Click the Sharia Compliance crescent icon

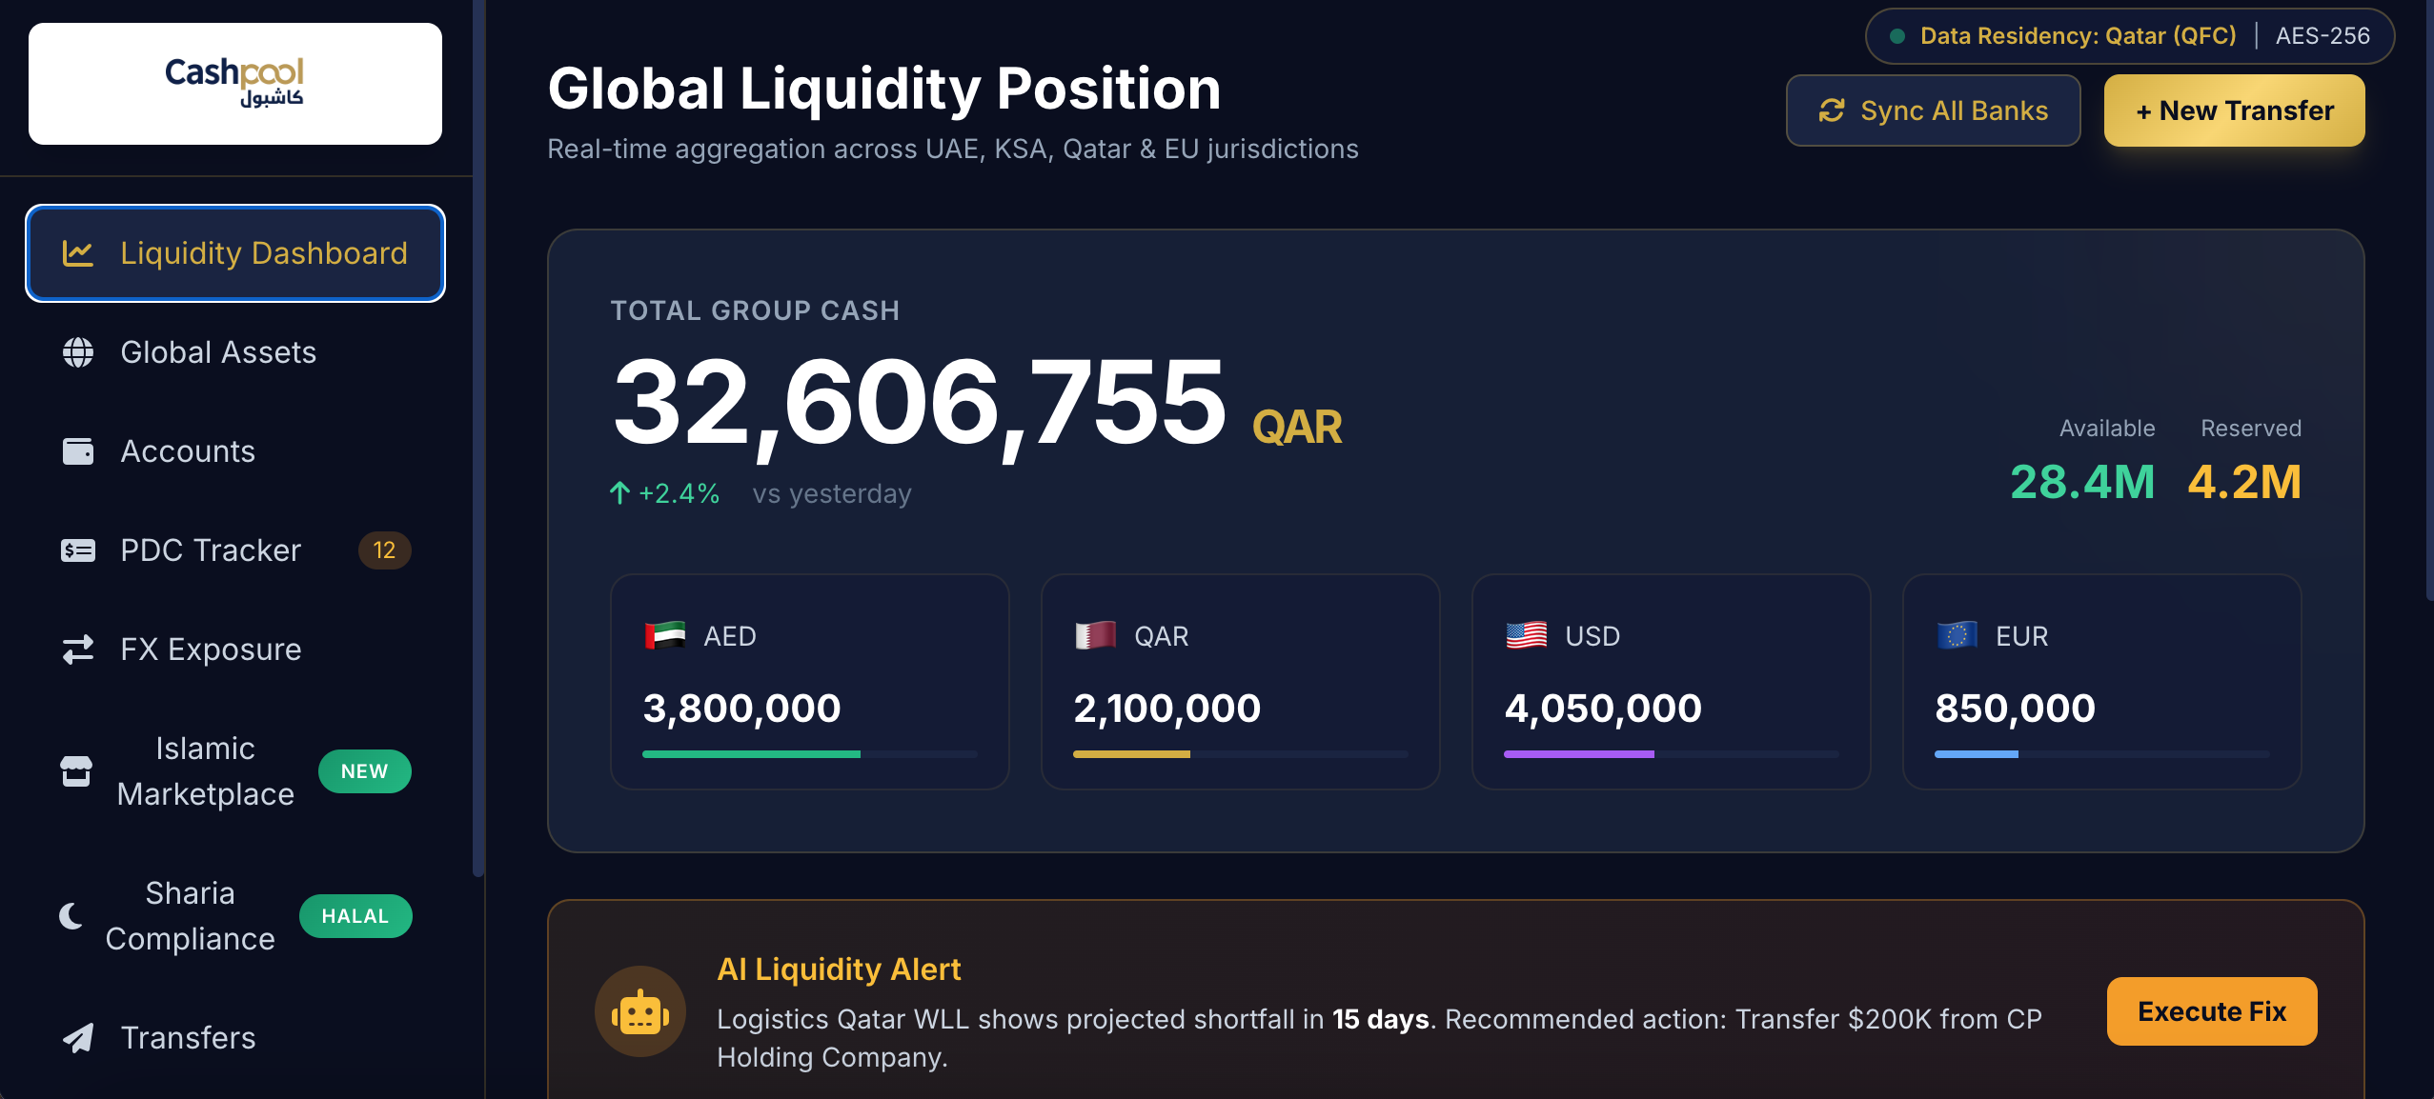pos(71,915)
